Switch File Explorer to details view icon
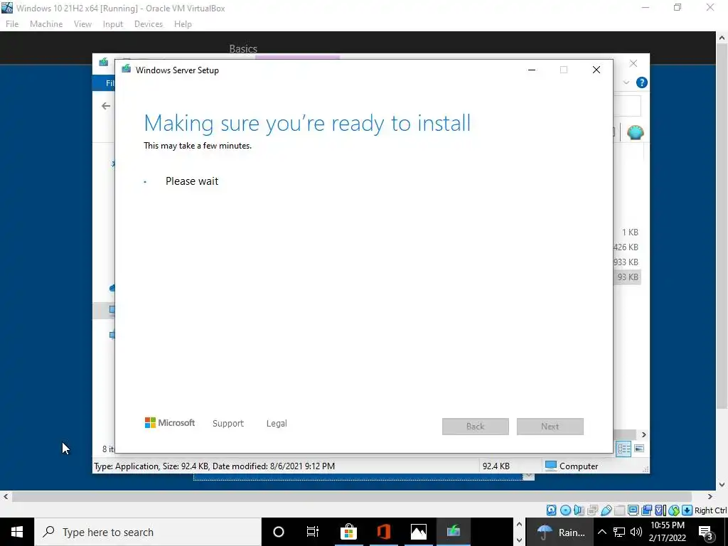 623,449
